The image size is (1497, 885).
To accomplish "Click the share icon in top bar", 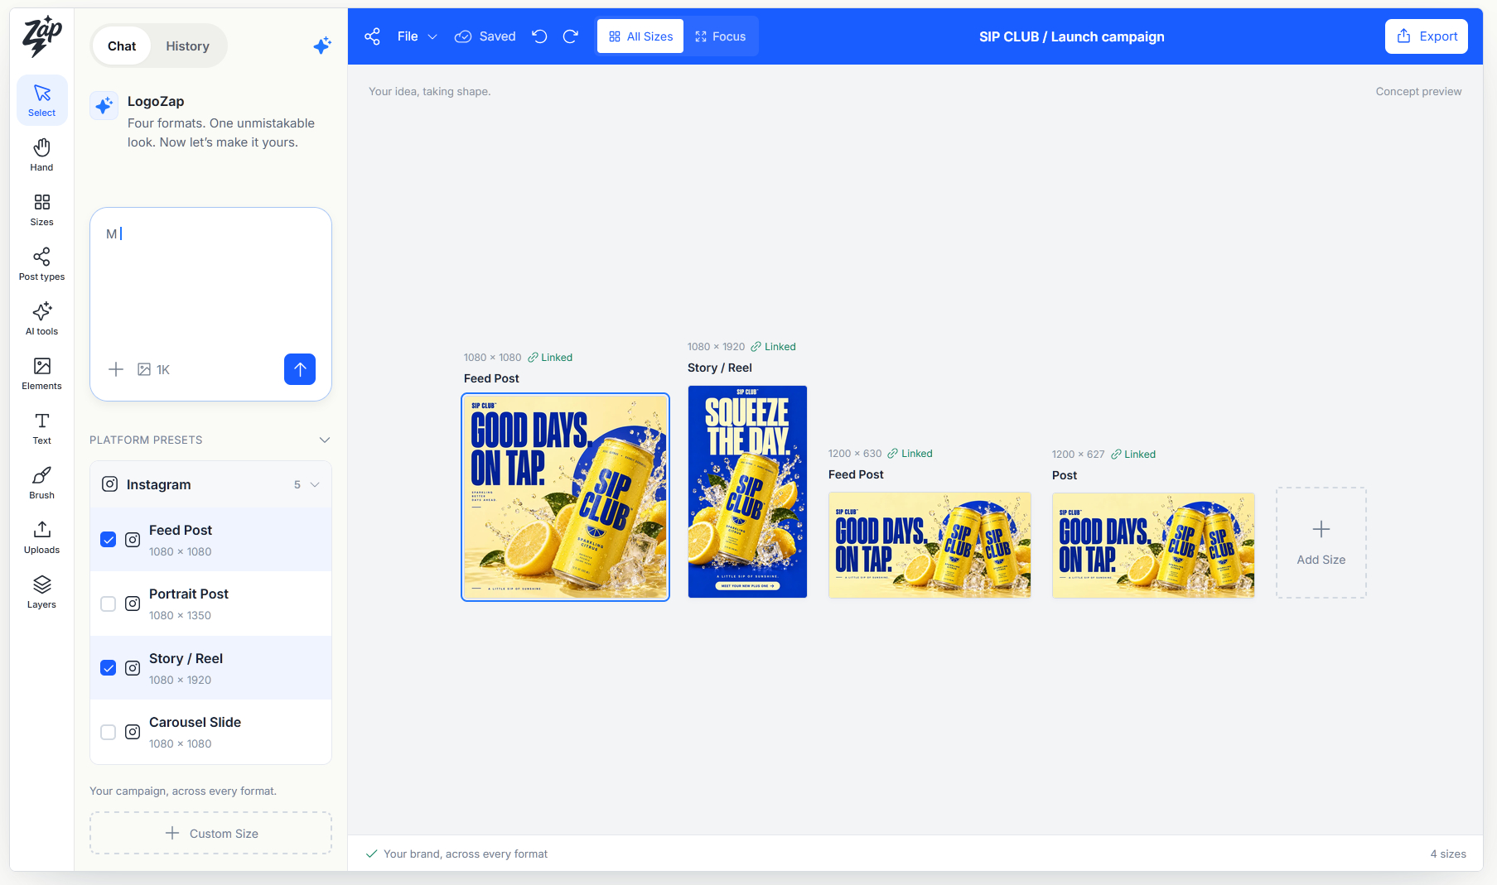I will click(373, 36).
